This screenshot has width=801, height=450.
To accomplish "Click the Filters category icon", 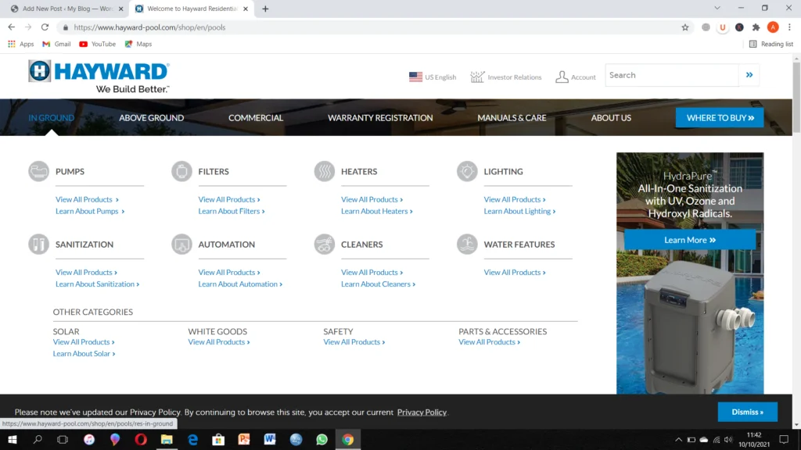I will [x=181, y=171].
